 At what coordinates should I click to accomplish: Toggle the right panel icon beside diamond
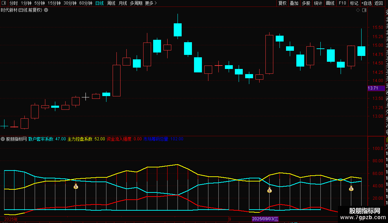364,10
